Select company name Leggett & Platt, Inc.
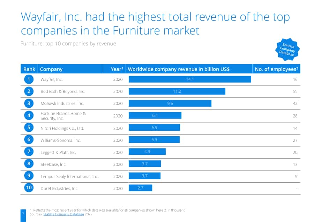 point(58,153)
